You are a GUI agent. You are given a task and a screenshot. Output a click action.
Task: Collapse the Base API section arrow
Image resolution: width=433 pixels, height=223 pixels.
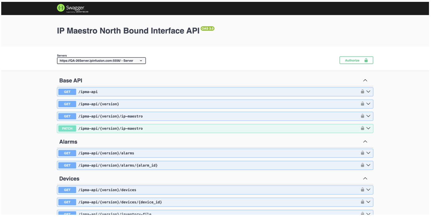(365, 80)
